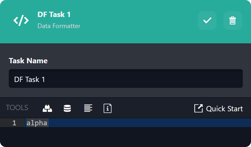Open the Quick Start link text
251x147 pixels.
coord(224,109)
